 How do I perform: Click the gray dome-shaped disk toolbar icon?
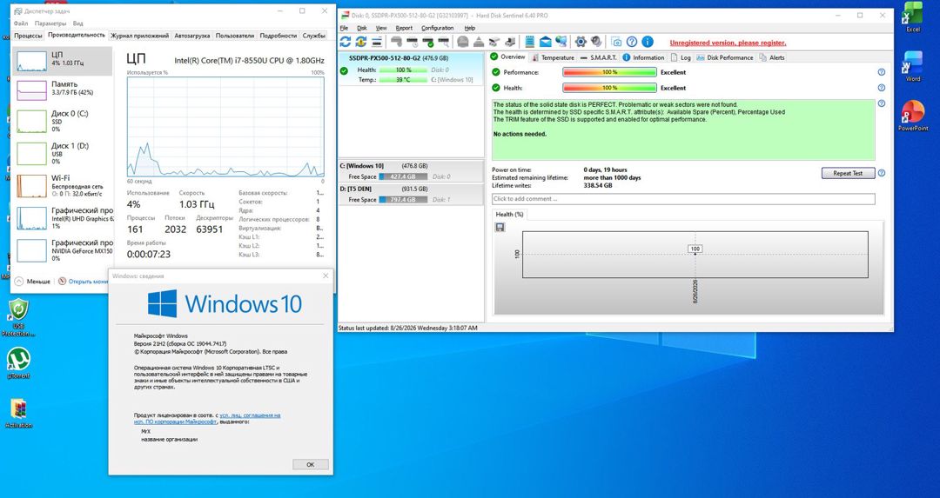(x=463, y=42)
